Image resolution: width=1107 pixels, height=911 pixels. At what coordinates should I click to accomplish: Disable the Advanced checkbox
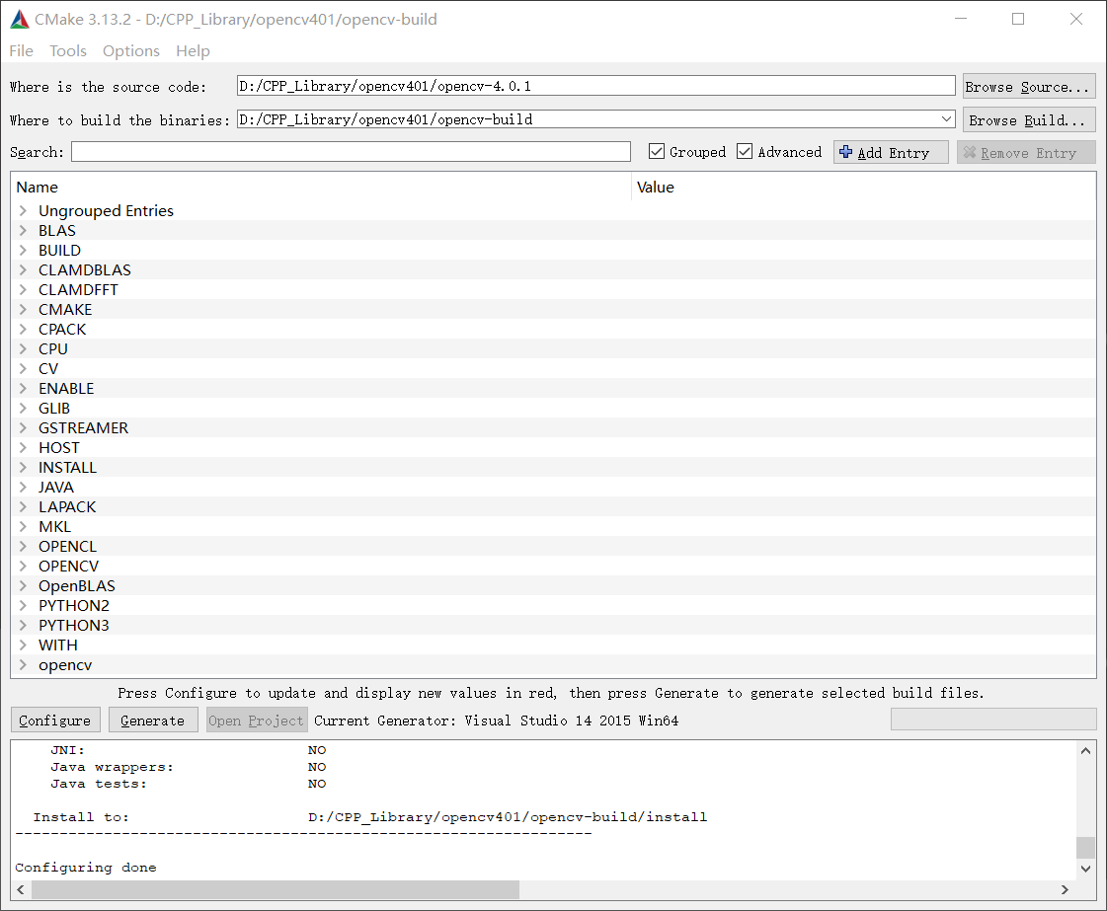click(x=745, y=152)
